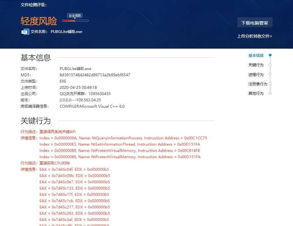The image size is (293, 226).
Task: Click NtProtectVirtualMemory line with address 0x00C814F8
Action: point(120,151)
